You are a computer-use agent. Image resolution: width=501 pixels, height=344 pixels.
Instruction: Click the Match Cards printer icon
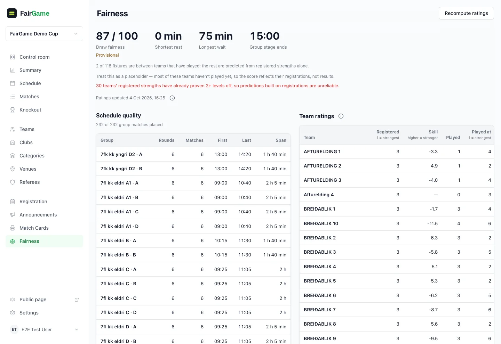pos(13,228)
